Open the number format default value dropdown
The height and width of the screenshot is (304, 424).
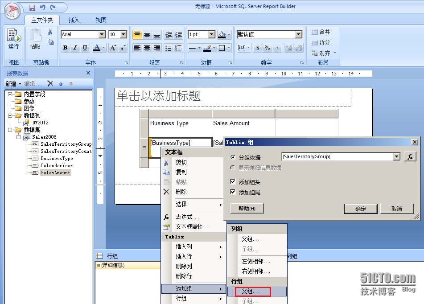click(x=299, y=34)
